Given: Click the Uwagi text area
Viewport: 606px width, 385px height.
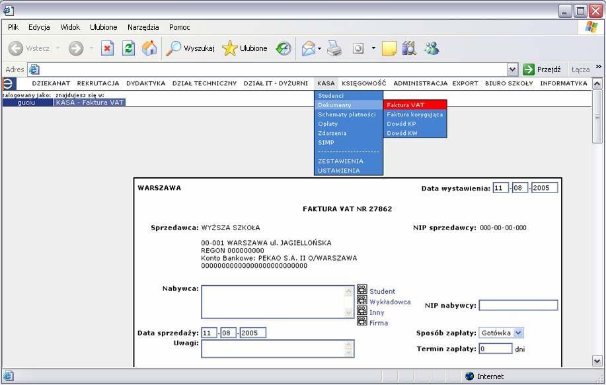Looking at the screenshot, I should coord(278,349).
